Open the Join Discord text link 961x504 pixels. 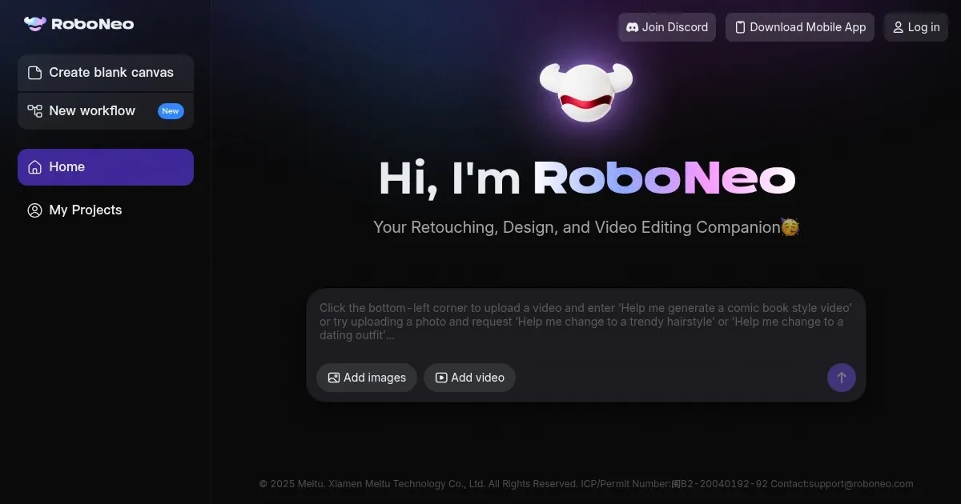(675, 27)
